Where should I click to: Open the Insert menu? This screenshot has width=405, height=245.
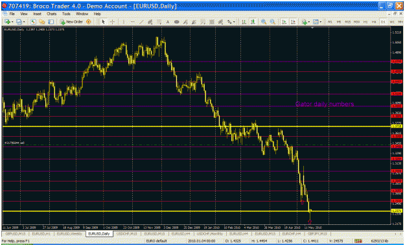(37, 14)
